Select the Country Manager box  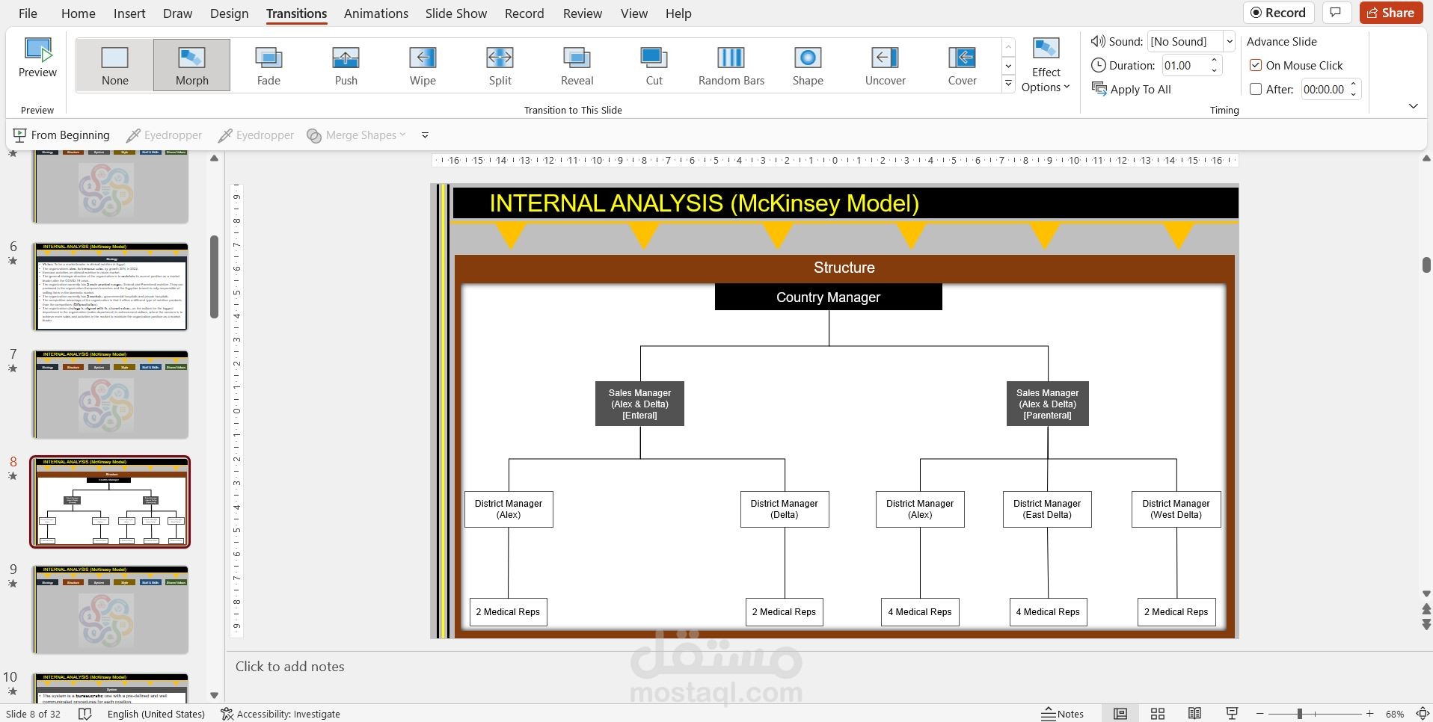tap(828, 297)
